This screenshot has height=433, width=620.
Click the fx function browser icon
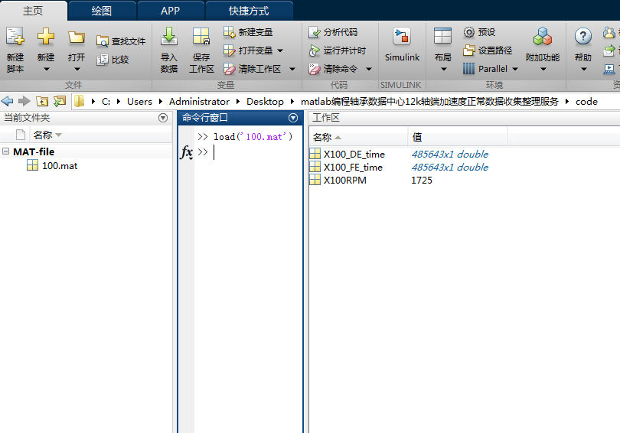tap(187, 152)
